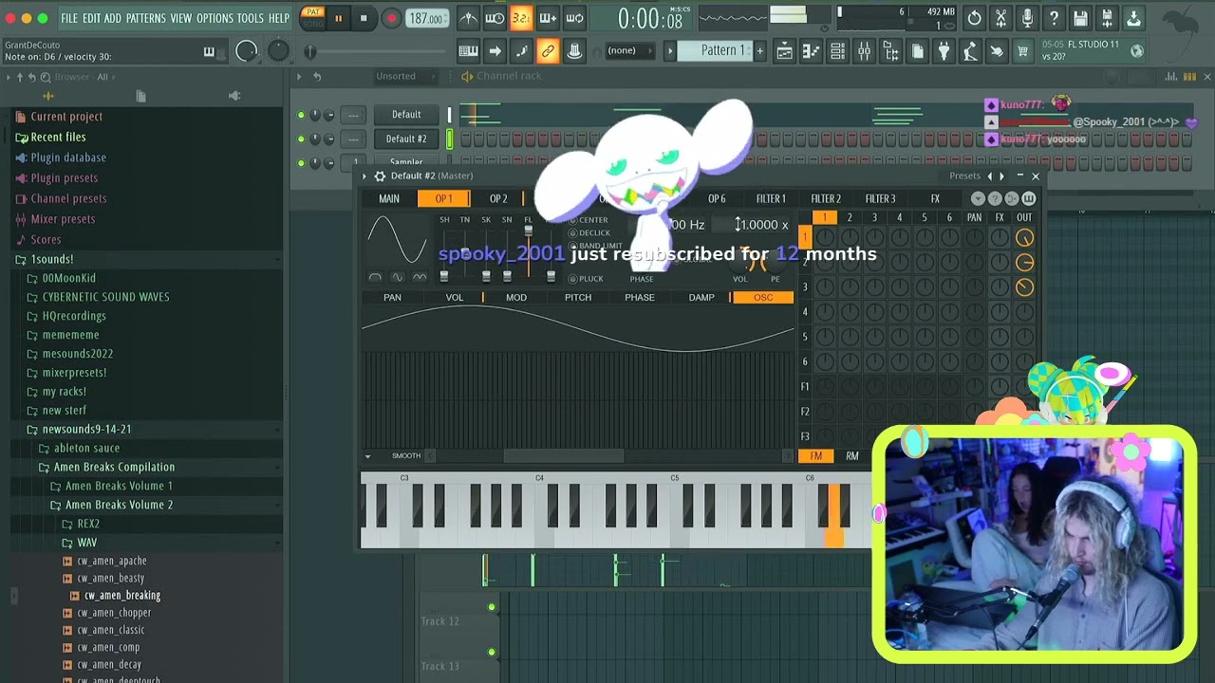Image resolution: width=1215 pixels, height=683 pixels.
Task: Pause playback with the pause button
Action: (338, 18)
